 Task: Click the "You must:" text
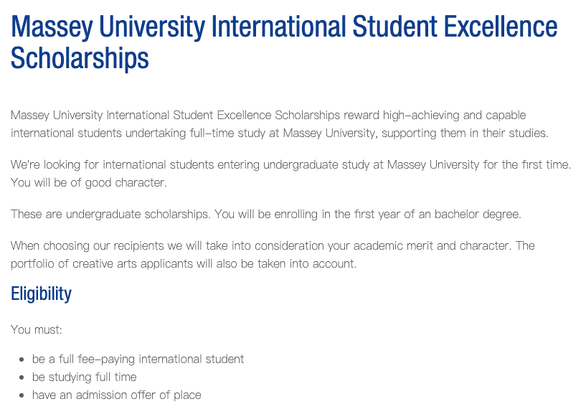click(x=37, y=330)
